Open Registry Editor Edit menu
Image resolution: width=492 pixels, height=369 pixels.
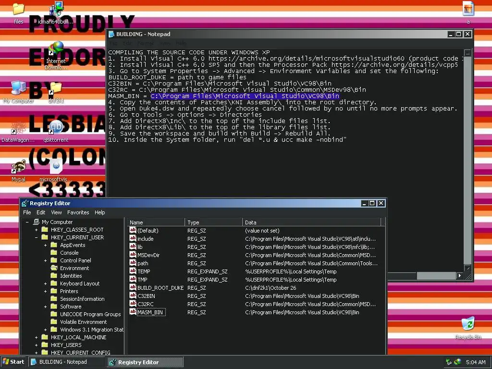pos(41,212)
